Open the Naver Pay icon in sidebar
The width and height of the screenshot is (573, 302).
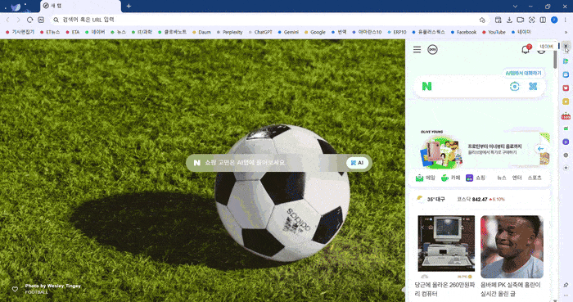pos(432,49)
